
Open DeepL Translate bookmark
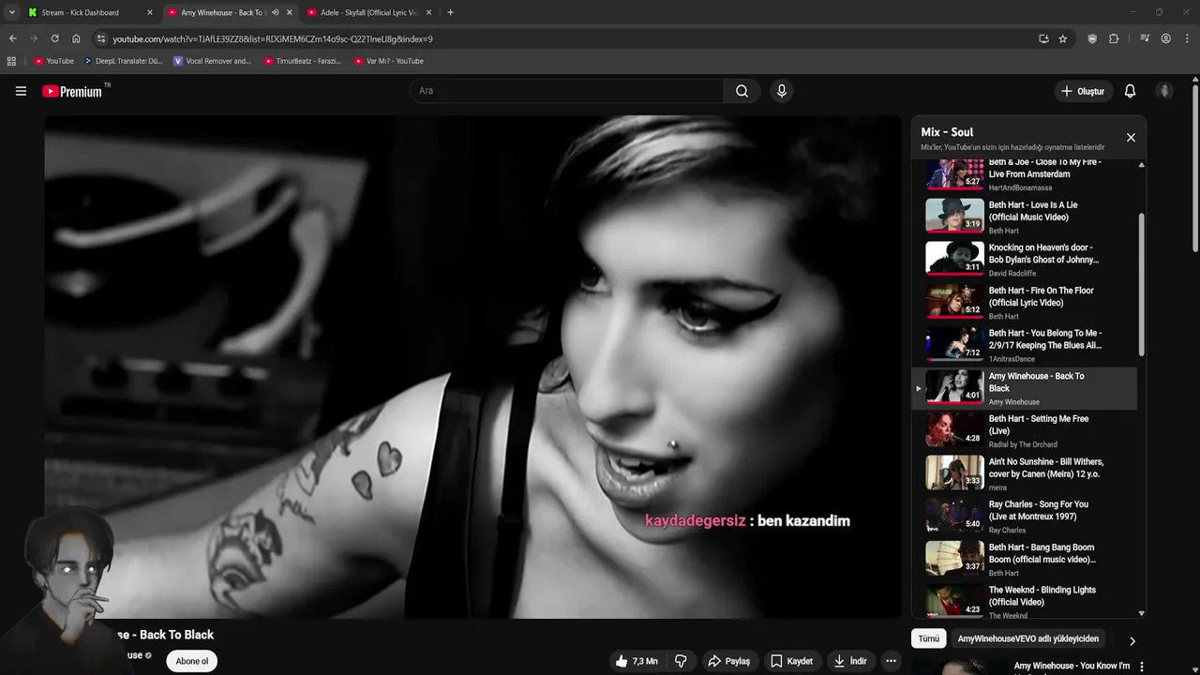[123, 61]
